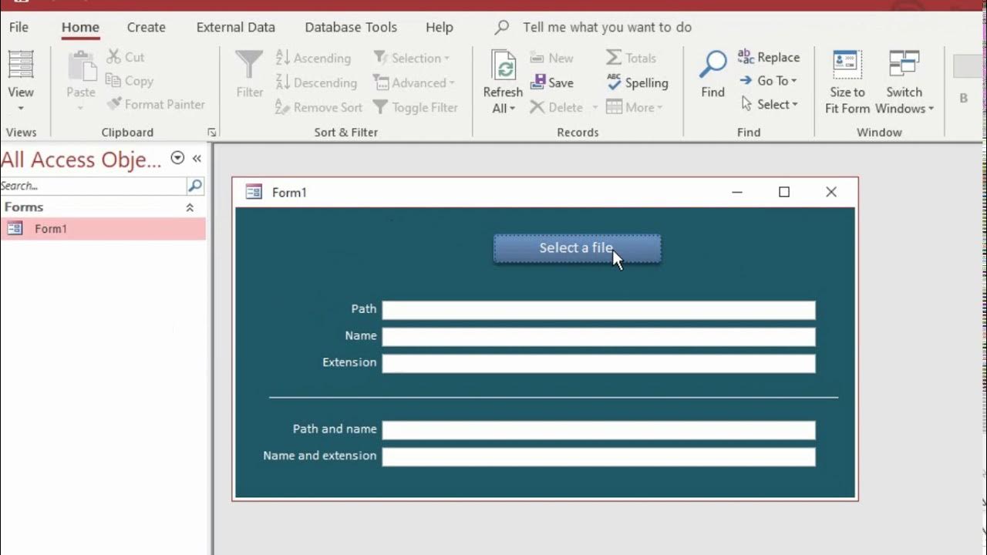This screenshot has height=555, width=987.
Task: Click Tell me what you want to do
Action: [x=607, y=27]
